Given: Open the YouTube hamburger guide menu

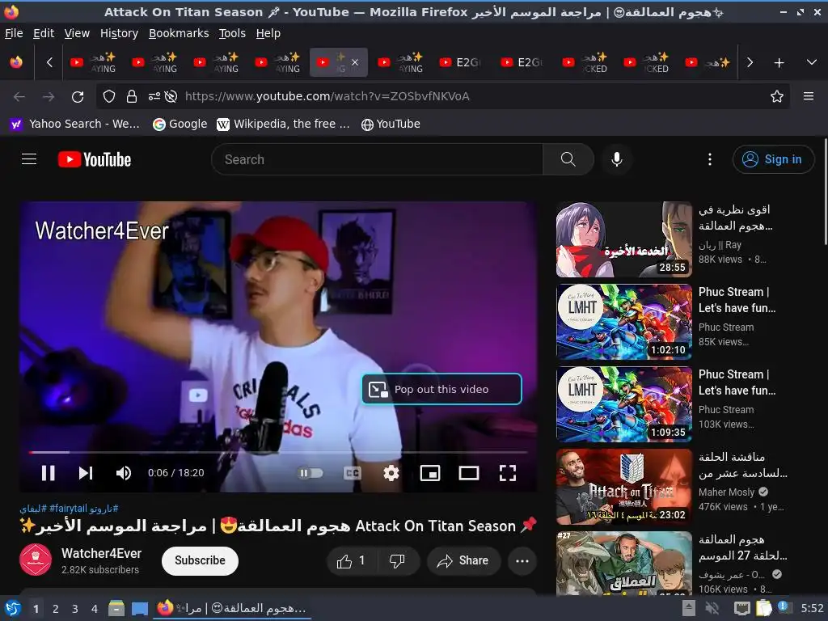Looking at the screenshot, I should [x=29, y=159].
